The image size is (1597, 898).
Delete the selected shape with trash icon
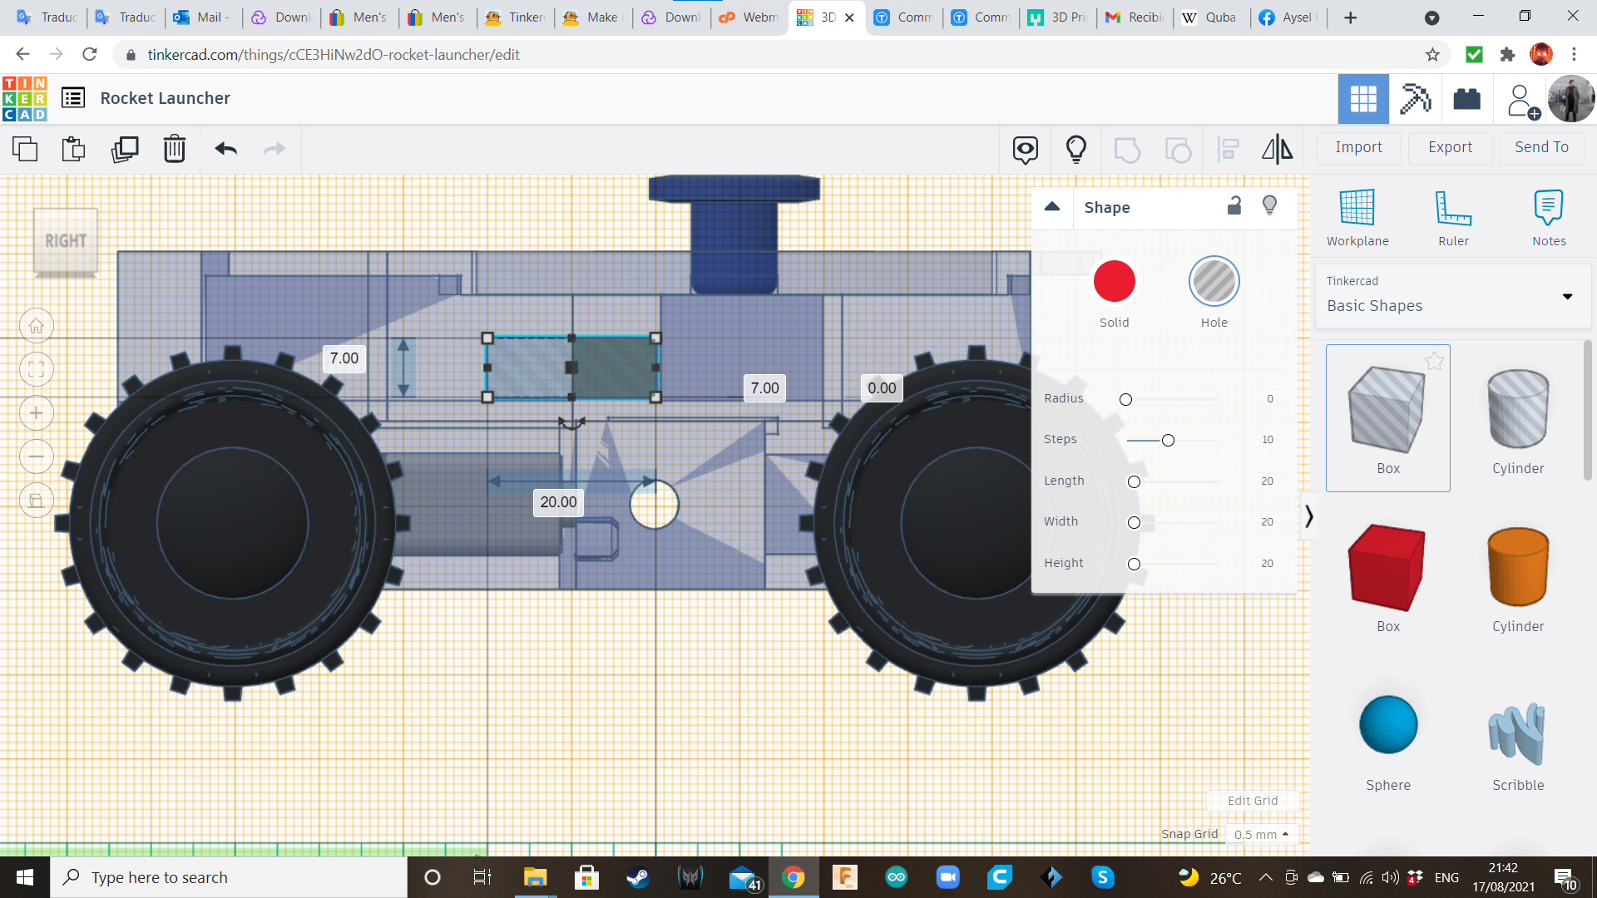click(175, 149)
